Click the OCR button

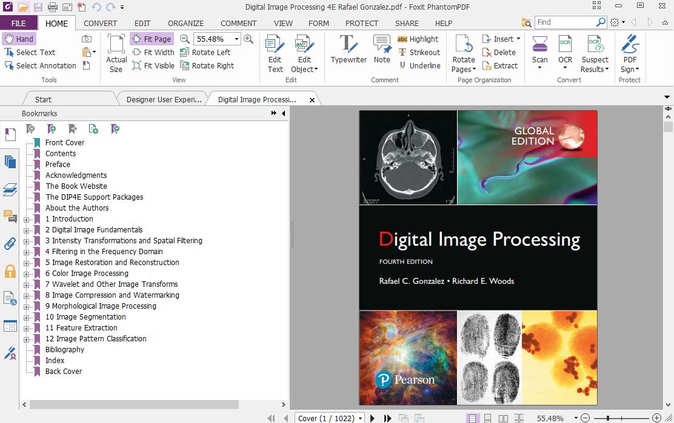565,52
